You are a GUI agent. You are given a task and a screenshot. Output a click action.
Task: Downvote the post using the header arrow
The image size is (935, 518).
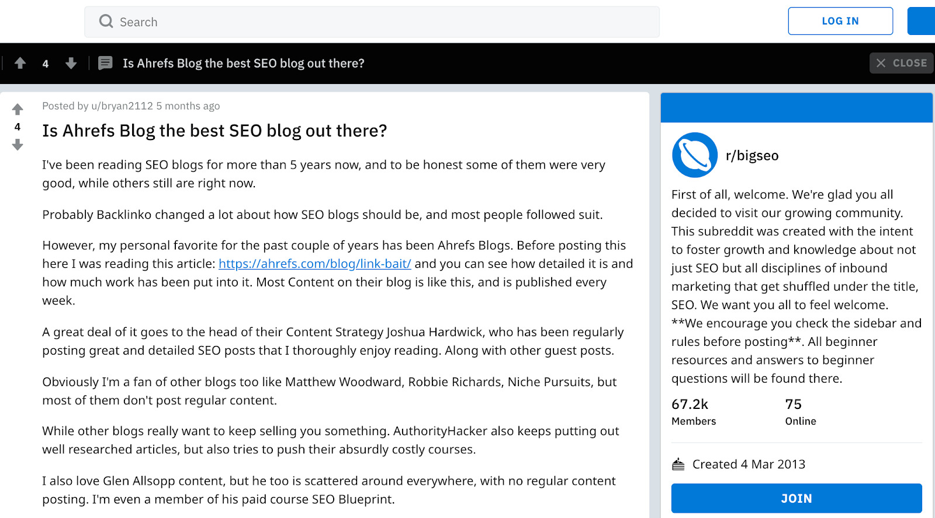pyautogui.click(x=71, y=63)
